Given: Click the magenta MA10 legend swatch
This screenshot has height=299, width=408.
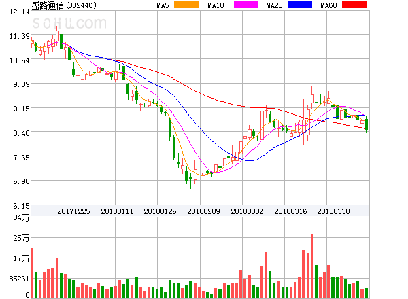Looking at the screenshot, I should [246, 5].
